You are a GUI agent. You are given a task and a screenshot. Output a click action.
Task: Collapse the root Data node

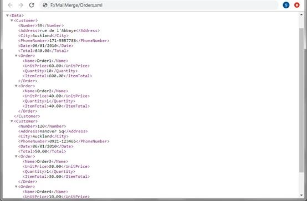[x=7, y=15]
